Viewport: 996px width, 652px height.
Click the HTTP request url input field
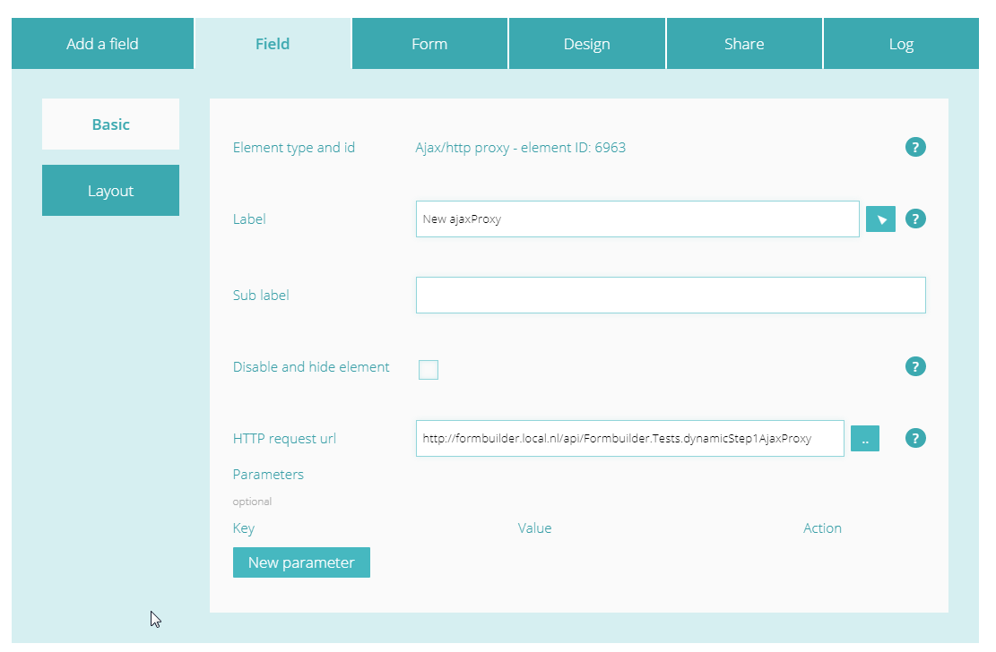629,438
